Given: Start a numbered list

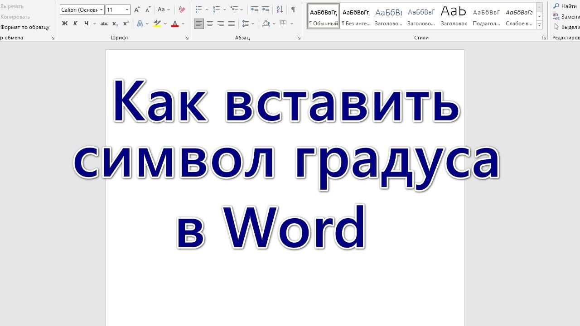Looking at the screenshot, I should point(217,10).
